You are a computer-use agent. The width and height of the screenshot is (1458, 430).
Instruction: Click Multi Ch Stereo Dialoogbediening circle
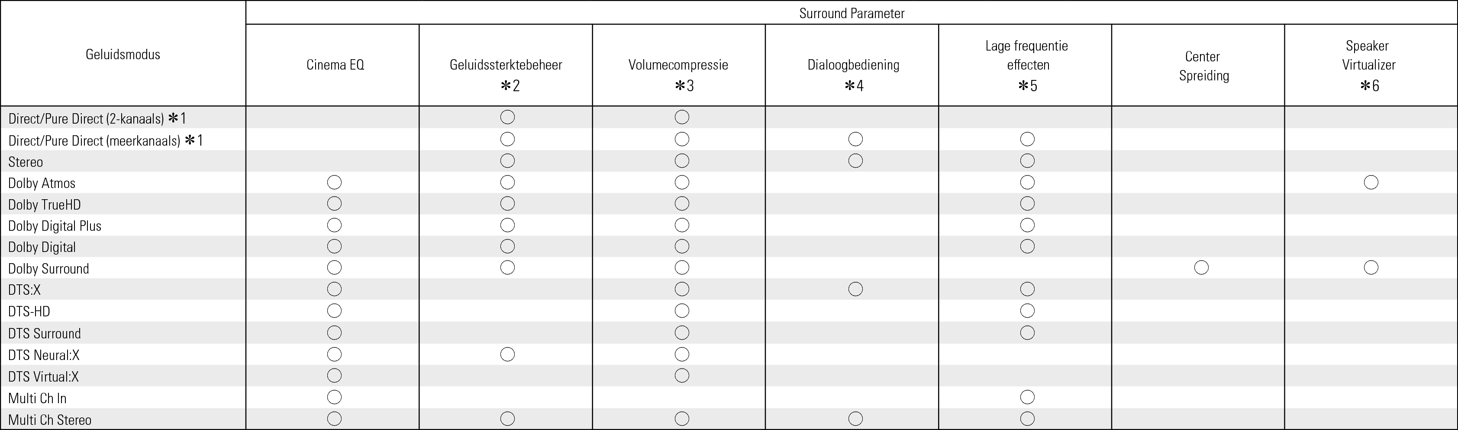tap(855, 419)
